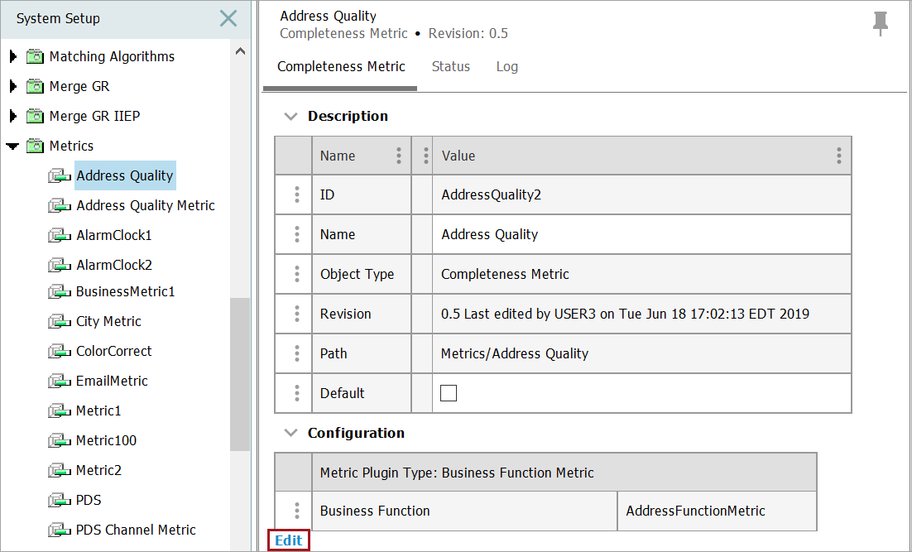This screenshot has width=912, height=552.
Task: Close the System Setup panel
Action: coord(228,18)
